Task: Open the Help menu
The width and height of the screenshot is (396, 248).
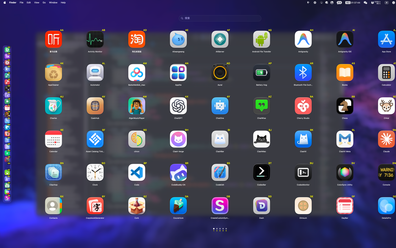Action: (63, 2)
